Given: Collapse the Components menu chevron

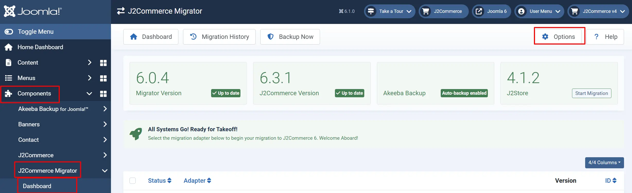Looking at the screenshot, I should [x=89, y=93].
